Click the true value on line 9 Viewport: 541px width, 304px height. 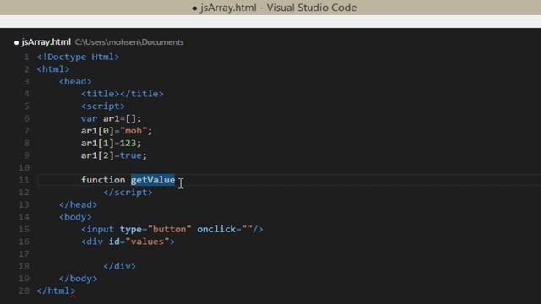[x=130, y=155]
